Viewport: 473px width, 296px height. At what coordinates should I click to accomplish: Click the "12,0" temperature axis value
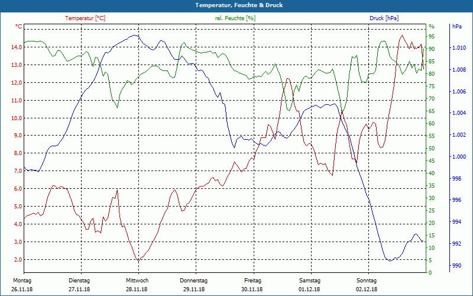[x=17, y=83]
